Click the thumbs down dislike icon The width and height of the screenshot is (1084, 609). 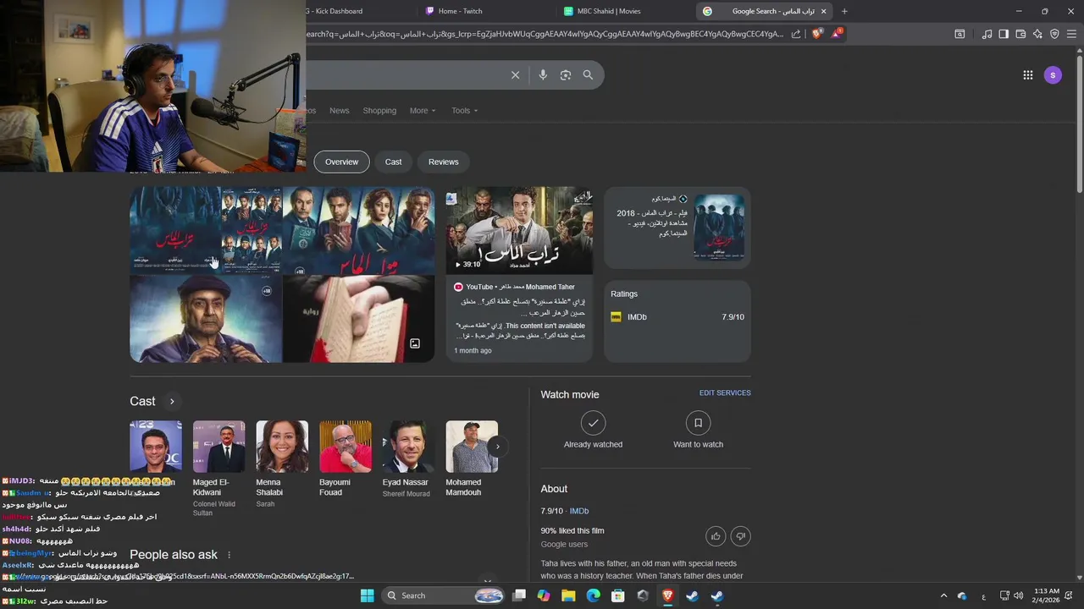pyautogui.click(x=741, y=536)
